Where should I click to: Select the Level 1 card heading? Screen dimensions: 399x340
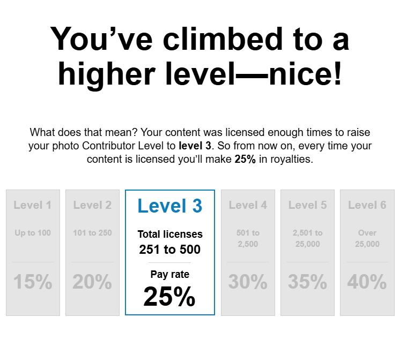click(x=33, y=205)
